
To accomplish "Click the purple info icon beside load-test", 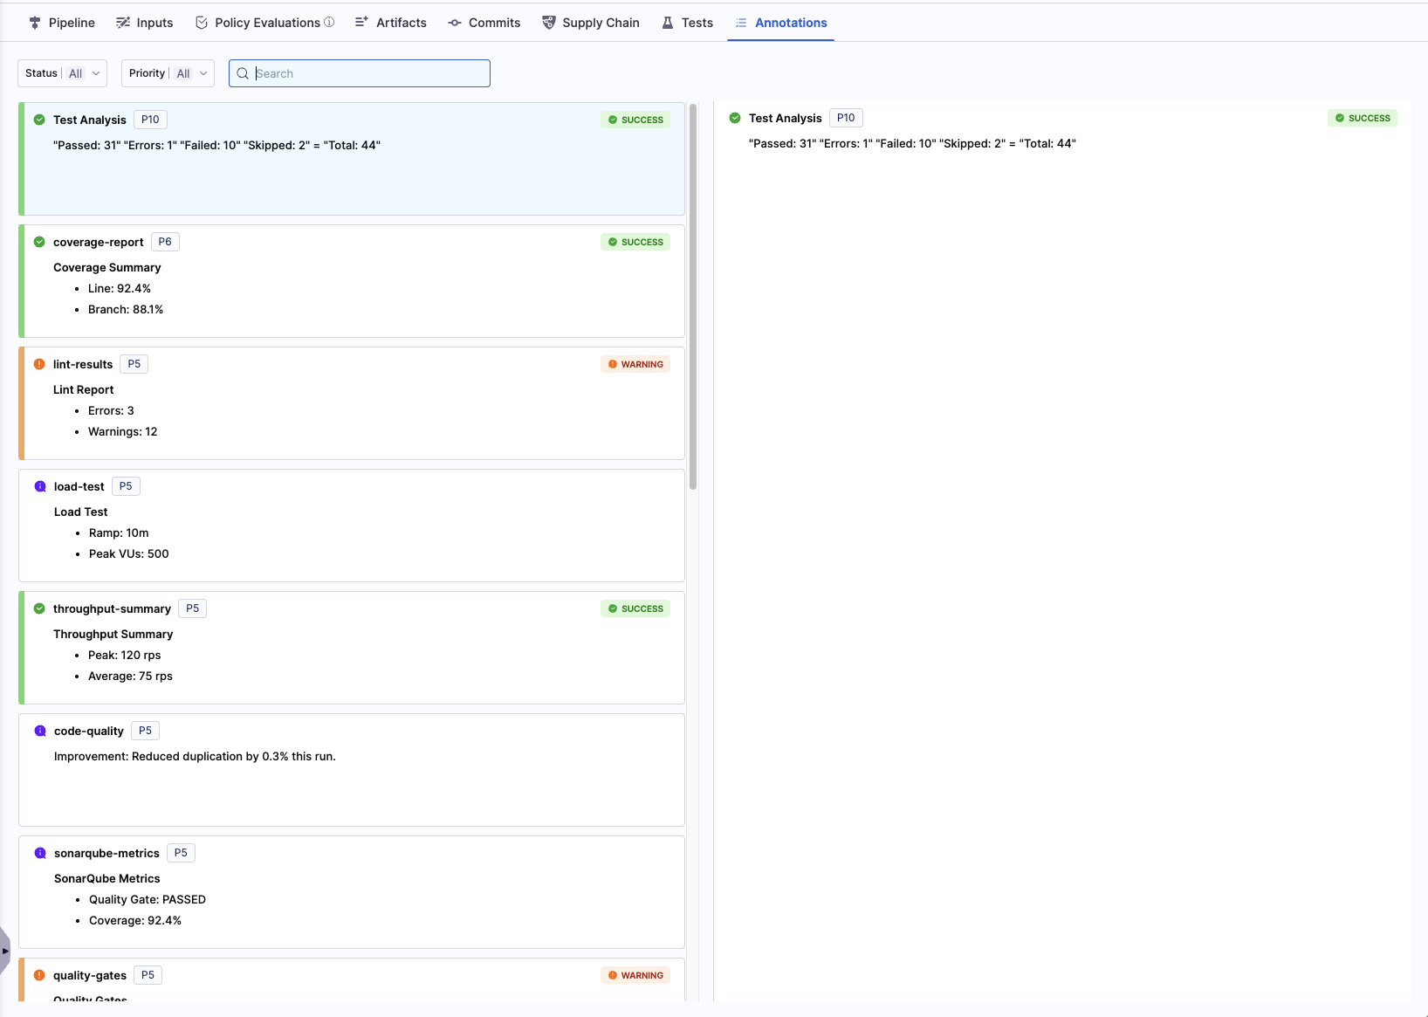I will [40, 486].
